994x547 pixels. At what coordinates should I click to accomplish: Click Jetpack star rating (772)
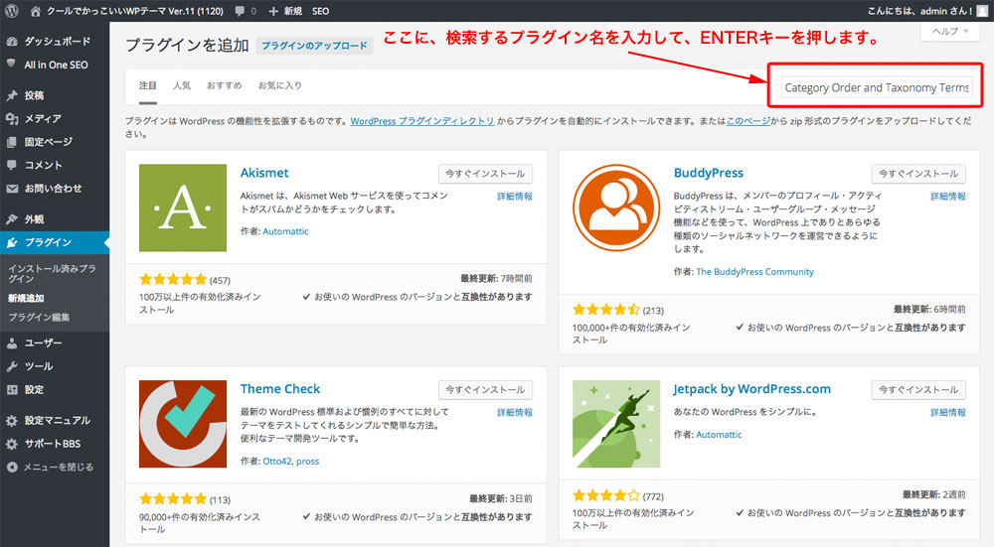pyautogui.click(x=606, y=495)
